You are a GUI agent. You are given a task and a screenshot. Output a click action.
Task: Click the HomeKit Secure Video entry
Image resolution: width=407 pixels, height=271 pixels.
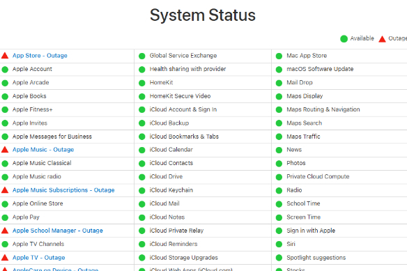[x=180, y=96]
